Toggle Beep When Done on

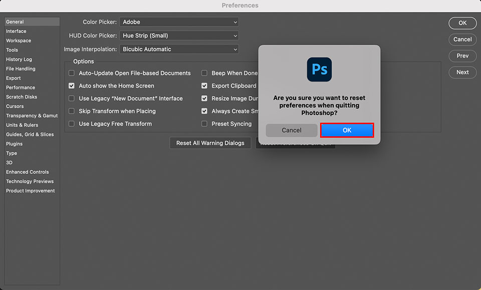coord(204,73)
